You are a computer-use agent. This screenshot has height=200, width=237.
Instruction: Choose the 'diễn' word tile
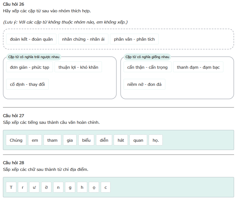coord(104,140)
